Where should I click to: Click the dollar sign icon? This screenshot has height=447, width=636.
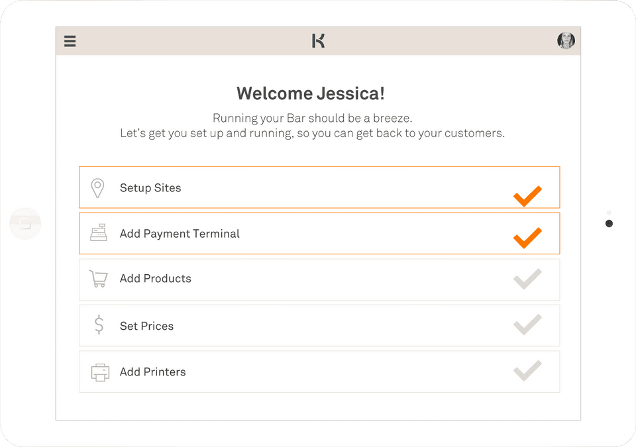[x=99, y=326]
